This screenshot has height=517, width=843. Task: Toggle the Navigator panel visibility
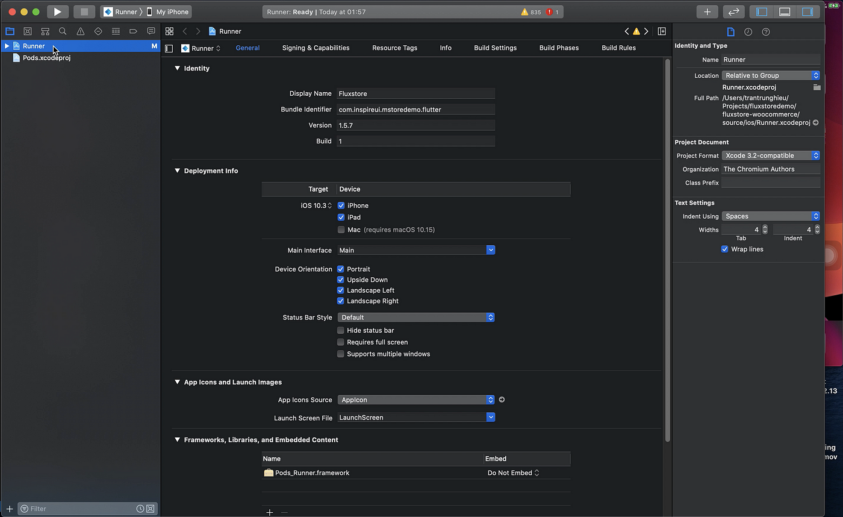761,11
